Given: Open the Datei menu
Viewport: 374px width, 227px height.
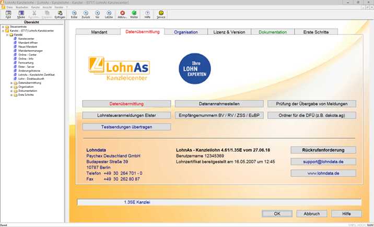Looking at the screenshot, I should (x=9, y=7).
